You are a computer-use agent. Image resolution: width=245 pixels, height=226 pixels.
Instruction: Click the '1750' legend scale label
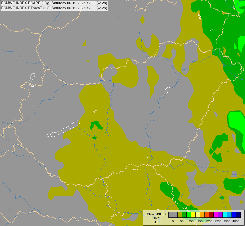218,221
